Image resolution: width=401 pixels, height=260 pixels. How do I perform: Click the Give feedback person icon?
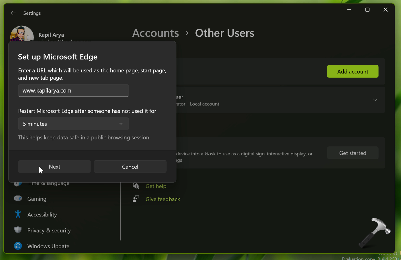[x=136, y=199]
